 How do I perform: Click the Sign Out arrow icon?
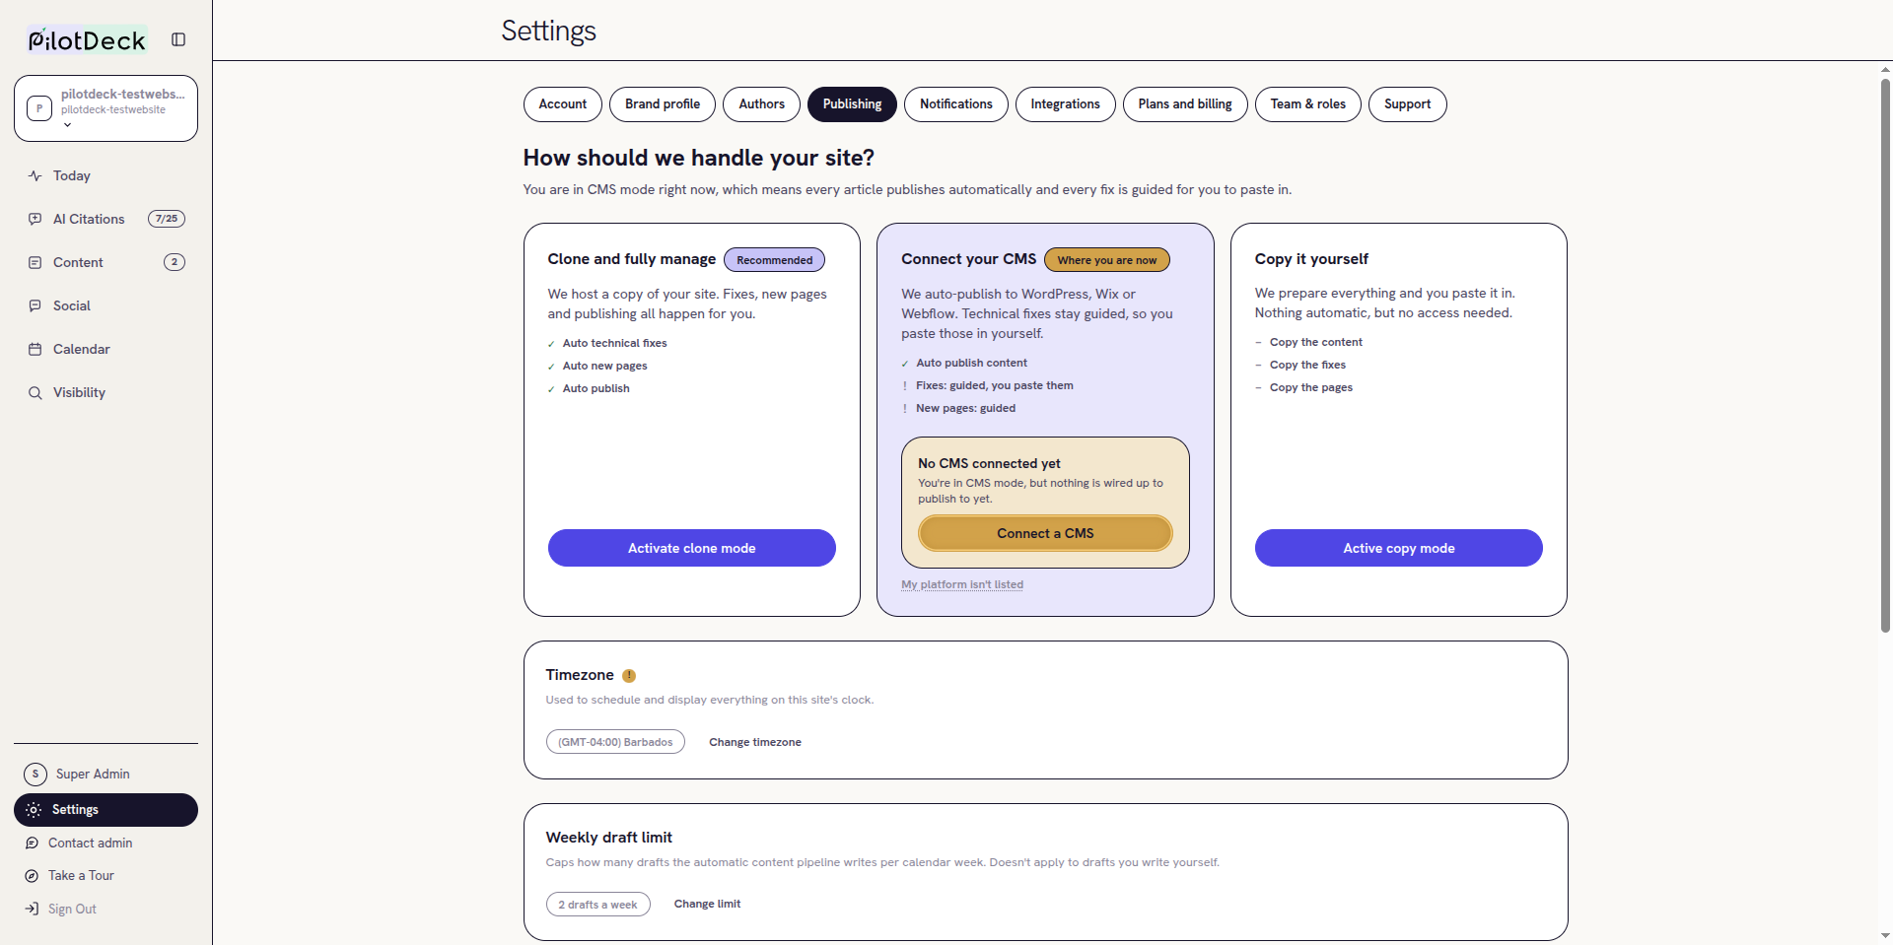click(x=32, y=909)
